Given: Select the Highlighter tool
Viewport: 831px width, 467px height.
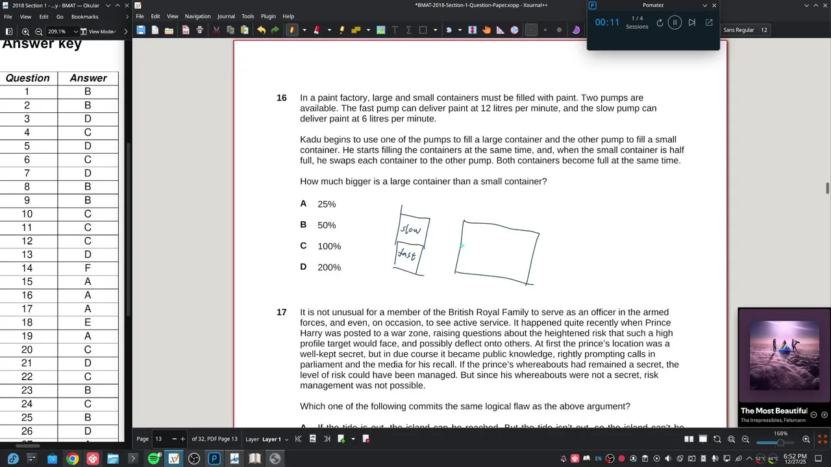Looking at the screenshot, I should 342,30.
